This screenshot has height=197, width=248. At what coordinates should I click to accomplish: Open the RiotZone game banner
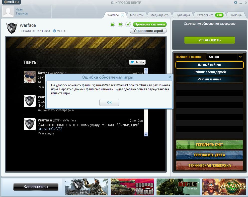pyautogui.click(x=178, y=187)
